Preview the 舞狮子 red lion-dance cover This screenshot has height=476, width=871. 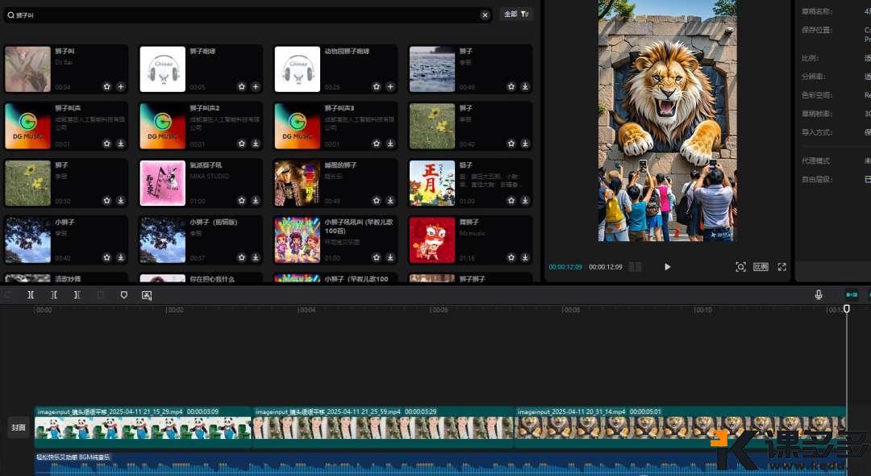click(x=432, y=240)
